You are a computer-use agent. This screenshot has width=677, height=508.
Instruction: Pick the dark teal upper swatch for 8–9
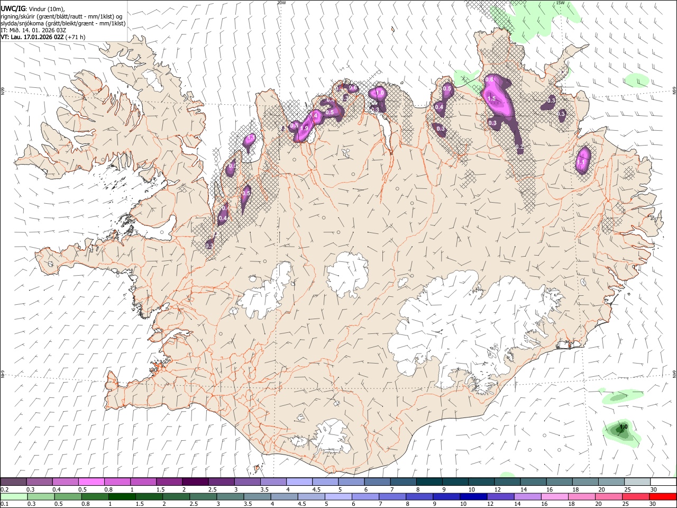click(x=429, y=482)
